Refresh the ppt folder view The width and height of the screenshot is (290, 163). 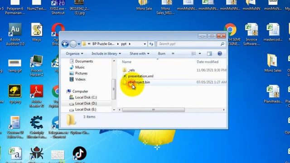pyautogui.click(x=151, y=44)
